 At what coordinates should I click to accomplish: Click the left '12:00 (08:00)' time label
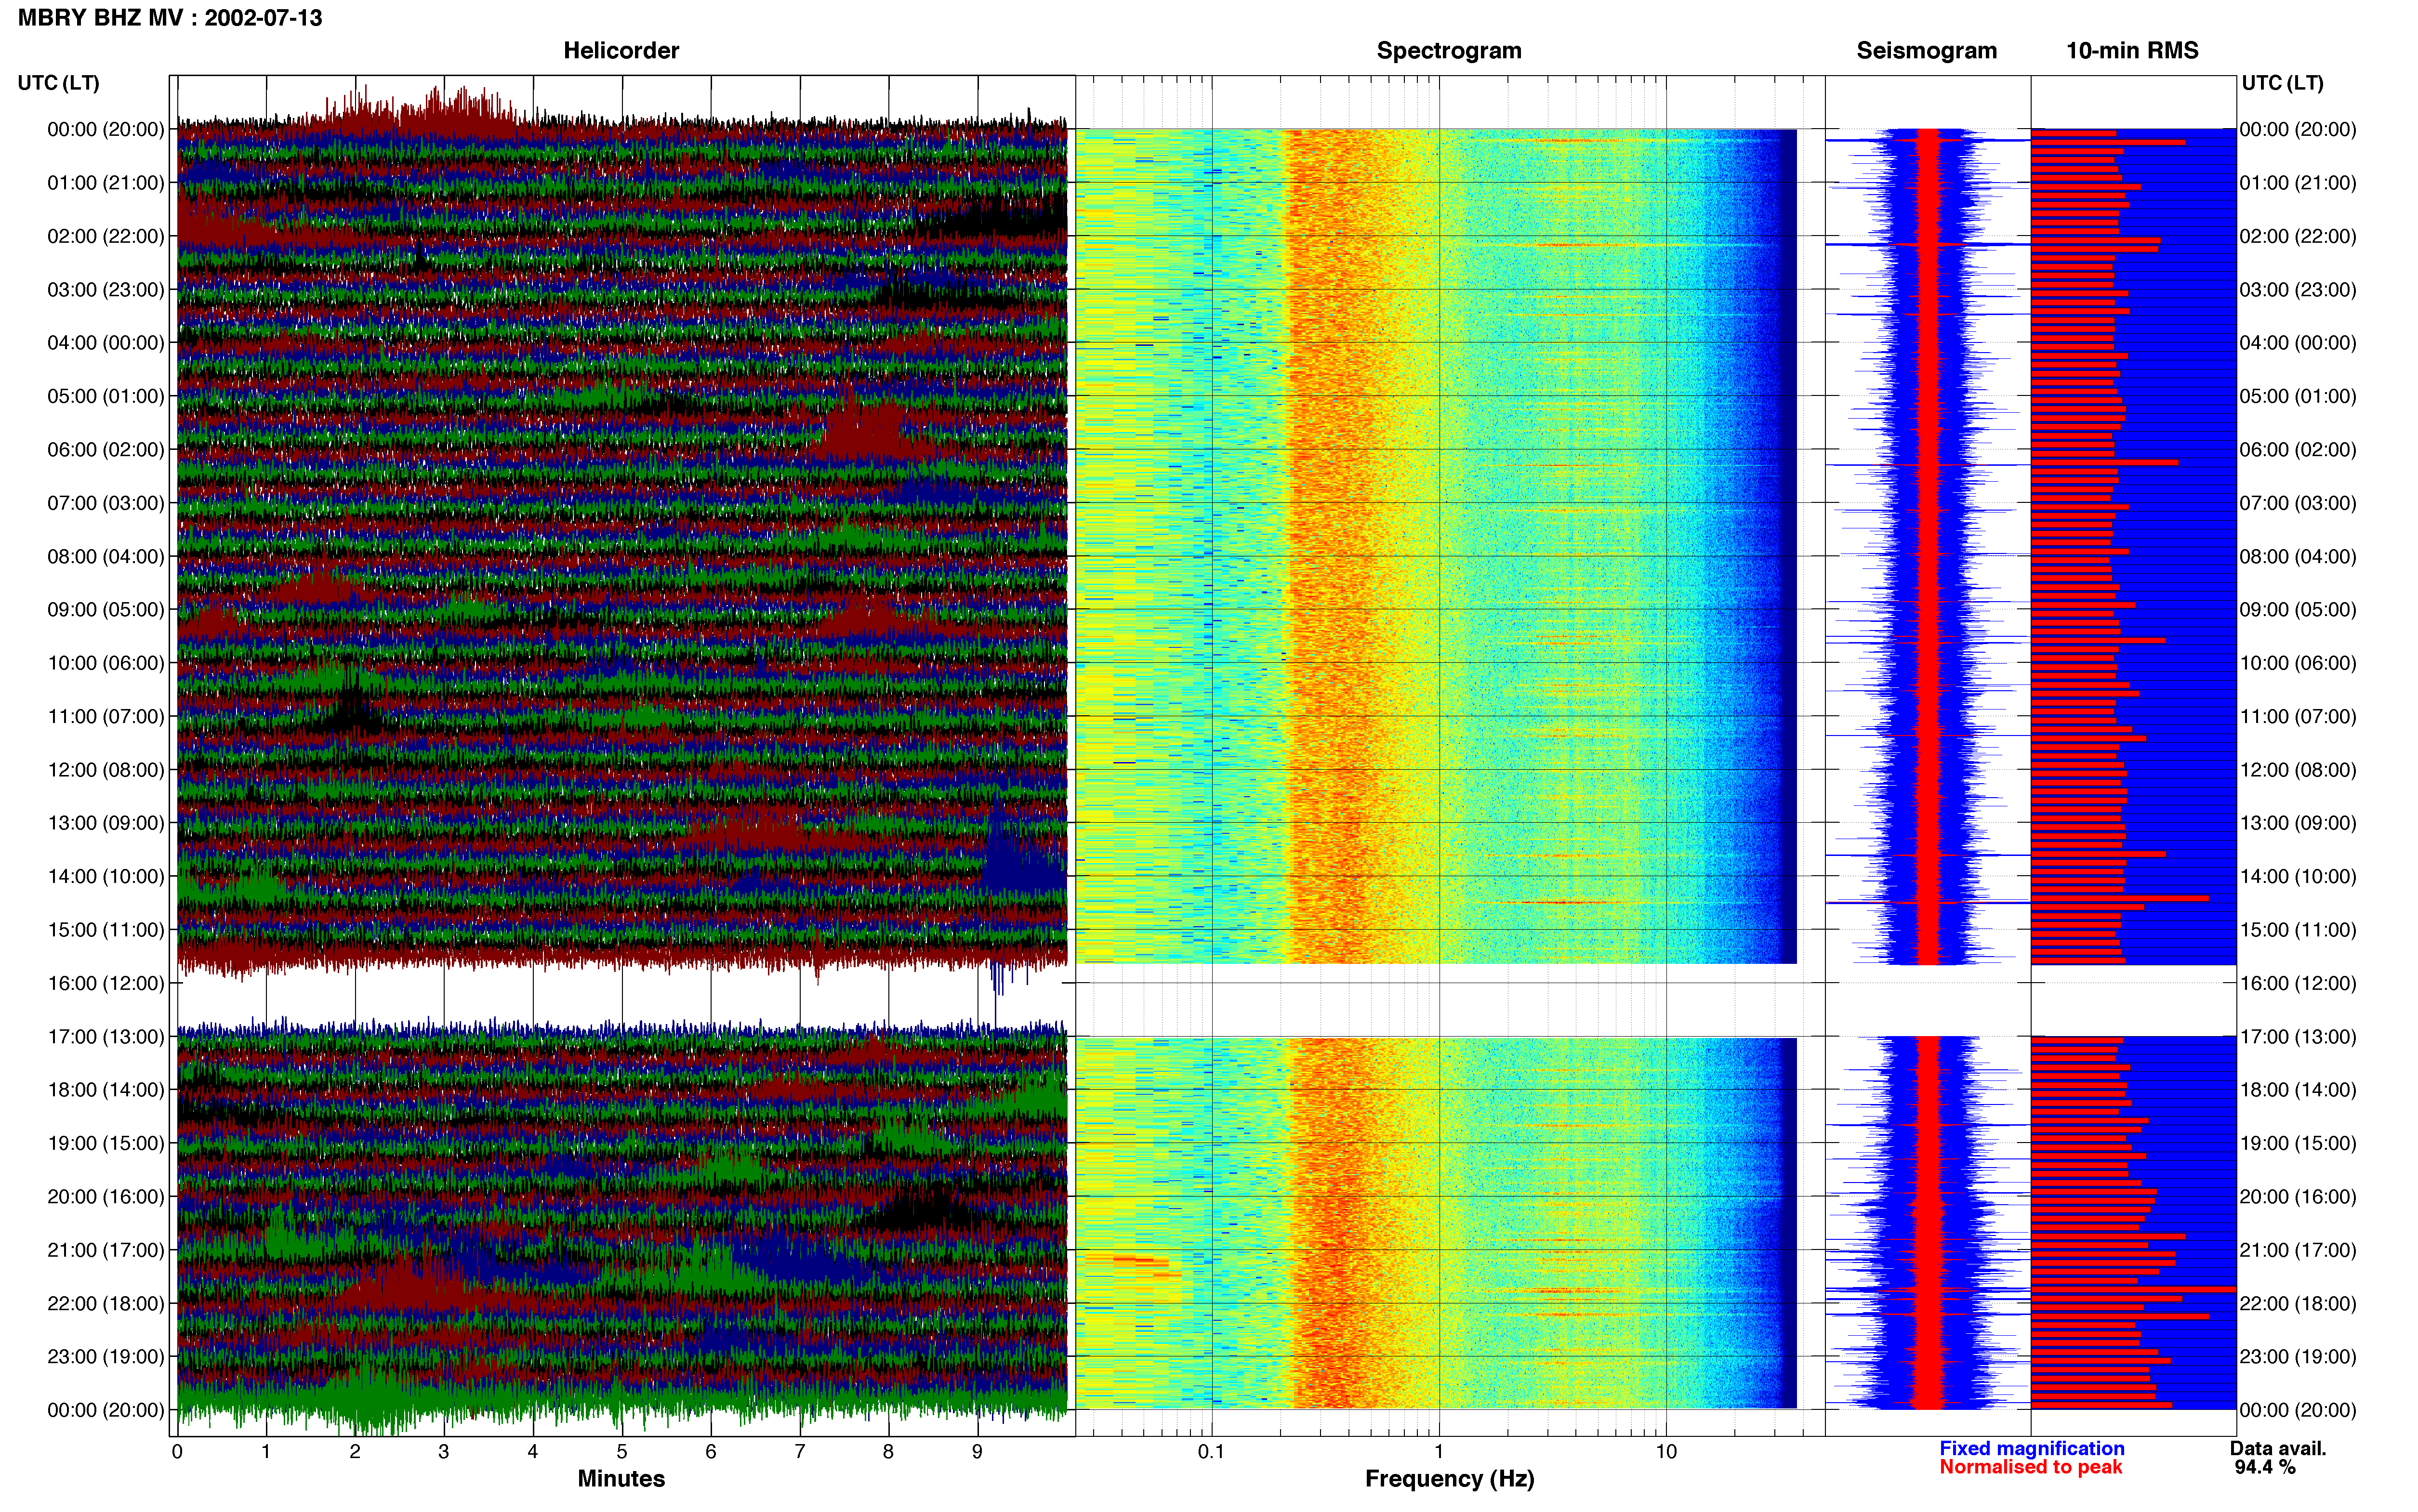[106, 770]
